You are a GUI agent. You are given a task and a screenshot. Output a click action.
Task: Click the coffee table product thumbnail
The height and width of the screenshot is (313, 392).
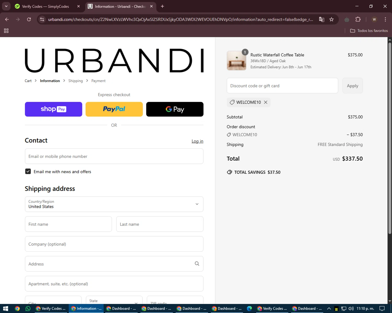click(x=237, y=61)
